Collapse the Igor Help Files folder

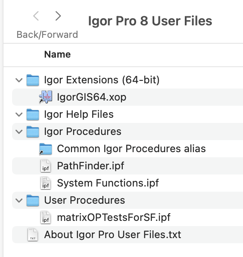pyautogui.click(x=19, y=114)
